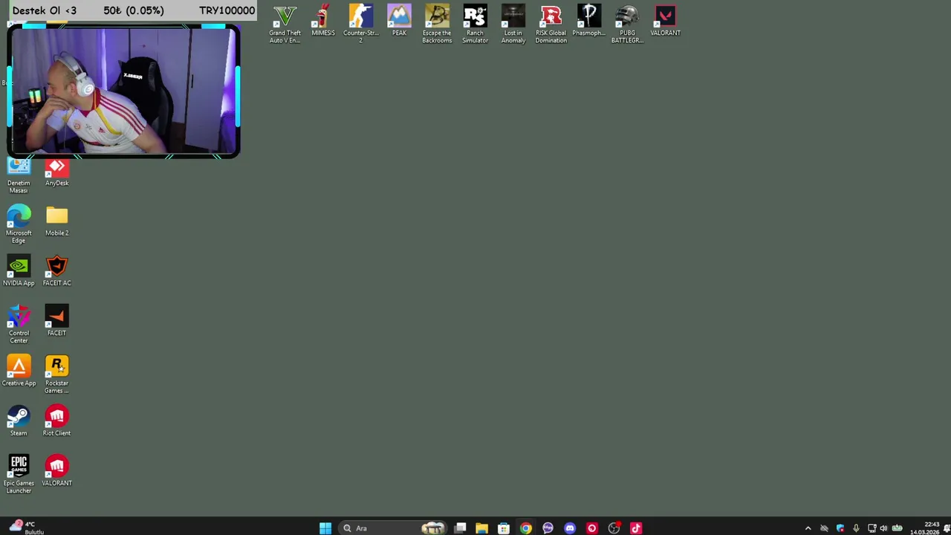
Task: Open the purple chat bubble taskbar app
Action: point(548,528)
